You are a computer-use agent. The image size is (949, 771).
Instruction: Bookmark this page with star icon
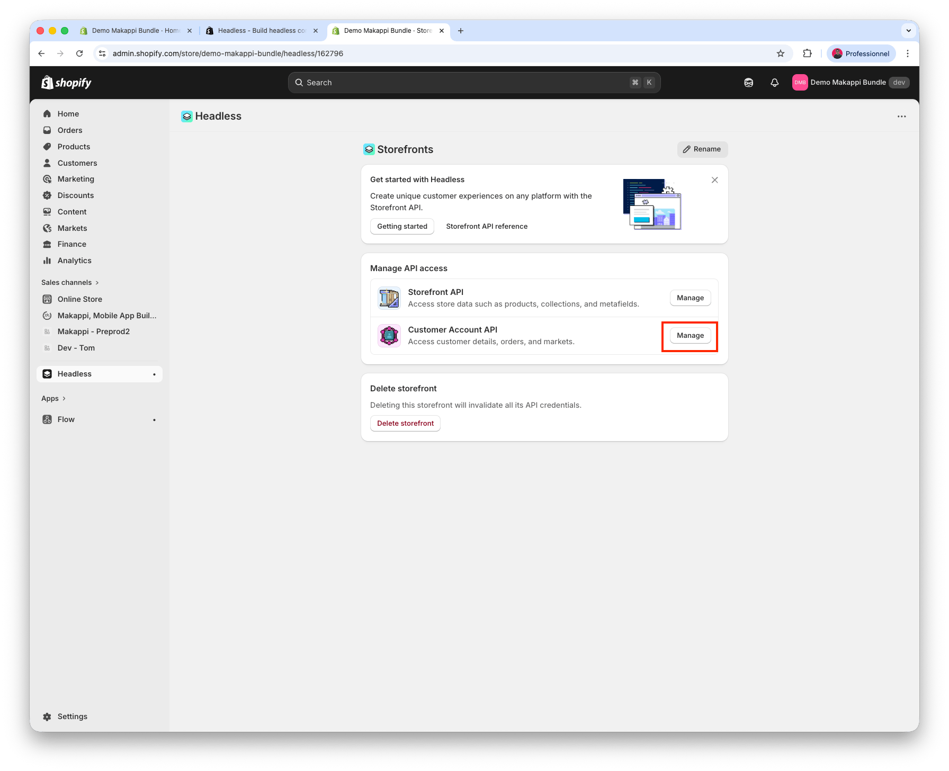(x=780, y=53)
